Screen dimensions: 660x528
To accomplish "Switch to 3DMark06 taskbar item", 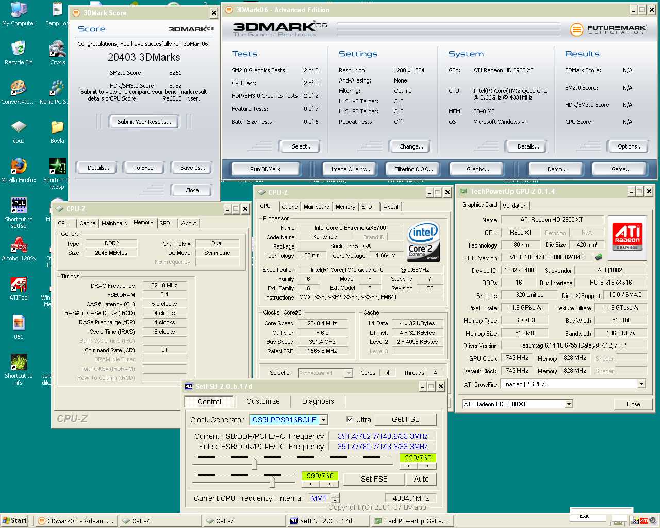I will [76, 521].
